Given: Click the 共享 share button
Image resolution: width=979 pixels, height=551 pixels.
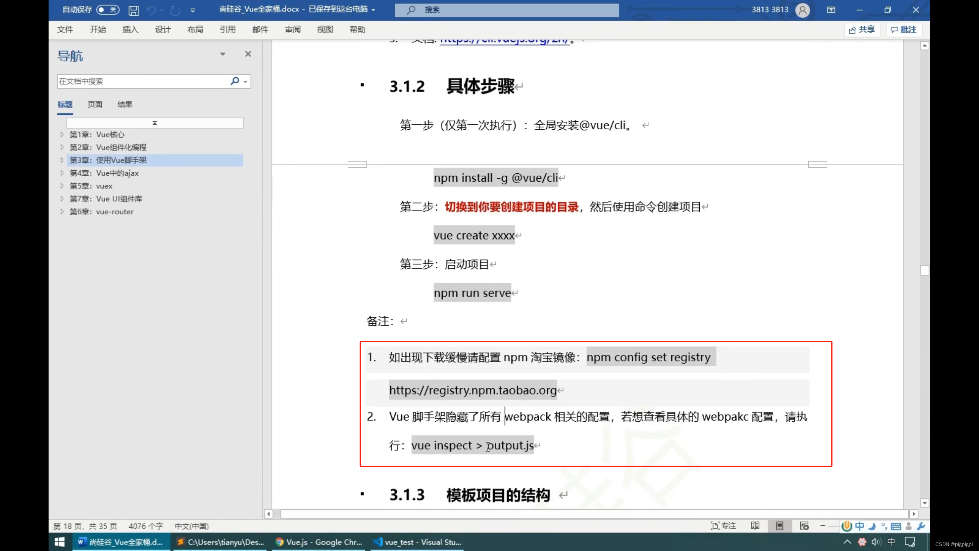Looking at the screenshot, I should 862,30.
